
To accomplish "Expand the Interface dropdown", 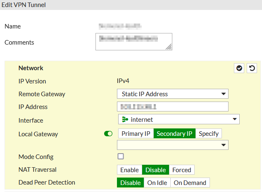I will [x=179, y=120].
